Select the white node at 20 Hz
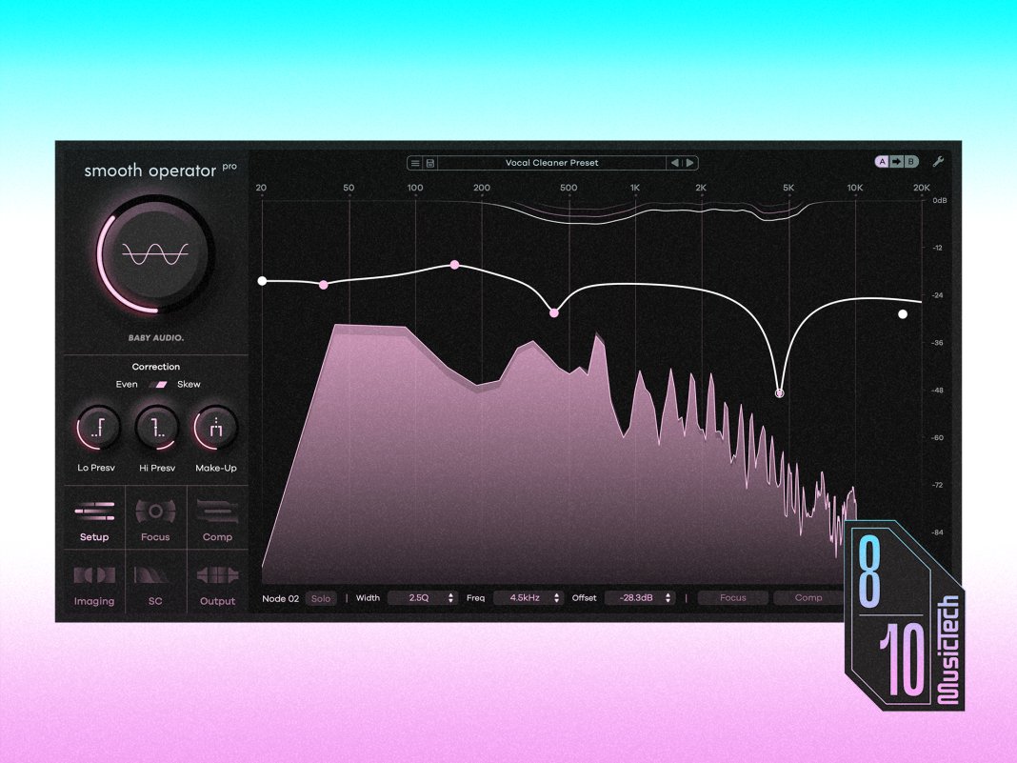Viewport: 1017px width, 763px height. (x=262, y=281)
